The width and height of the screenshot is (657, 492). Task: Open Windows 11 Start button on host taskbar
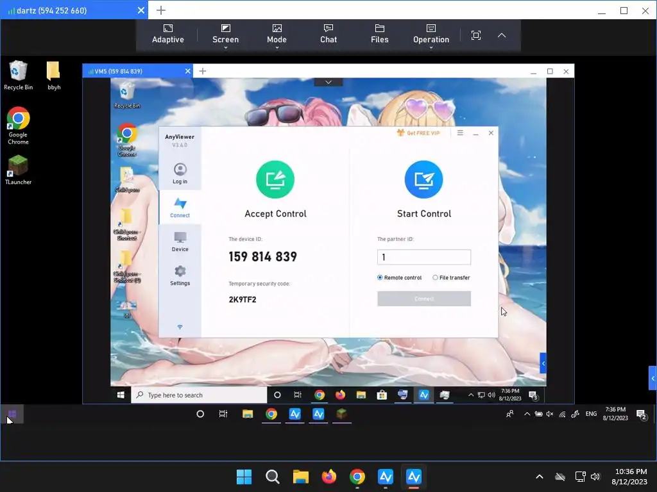click(x=244, y=477)
